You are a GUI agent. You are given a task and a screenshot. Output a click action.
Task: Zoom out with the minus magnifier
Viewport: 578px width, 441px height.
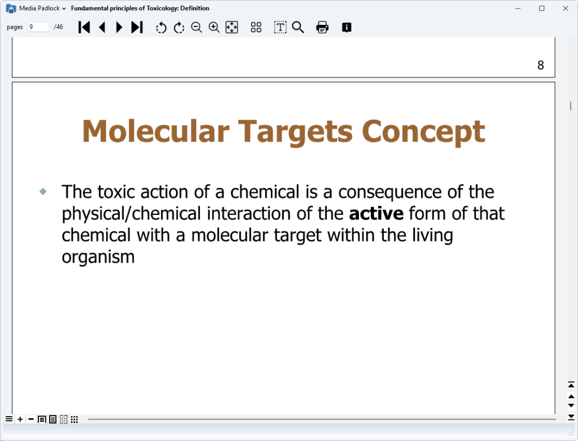pyautogui.click(x=196, y=27)
